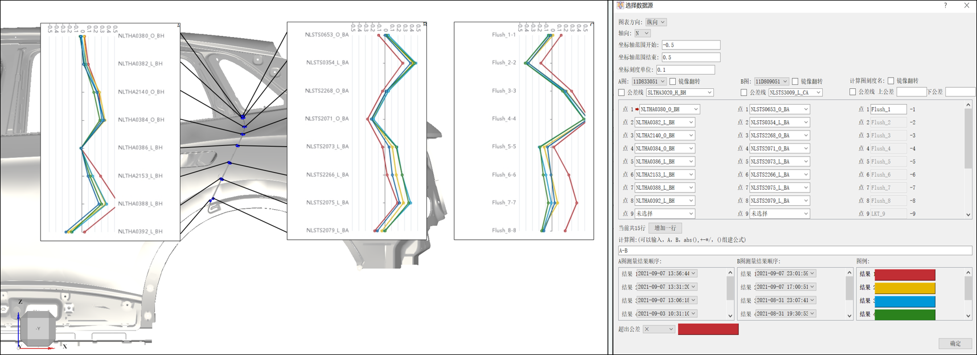This screenshot has width=977, height=355.
Task: Tick 公差线 checkbox before 上公差 field
Action: click(852, 92)
